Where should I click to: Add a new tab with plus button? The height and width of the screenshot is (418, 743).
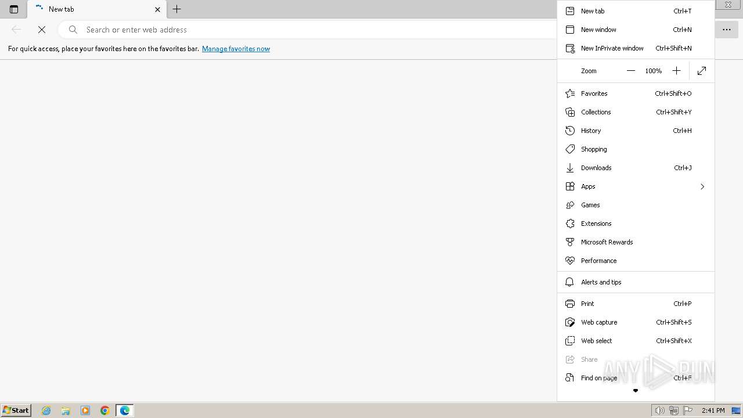click(177, 9)
